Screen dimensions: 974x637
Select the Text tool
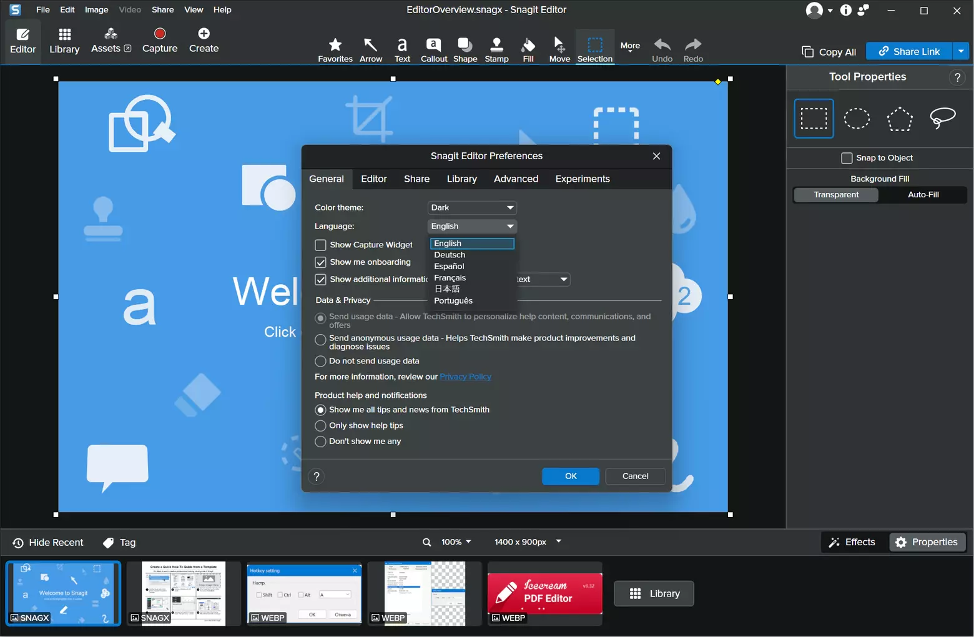(402, 50)
